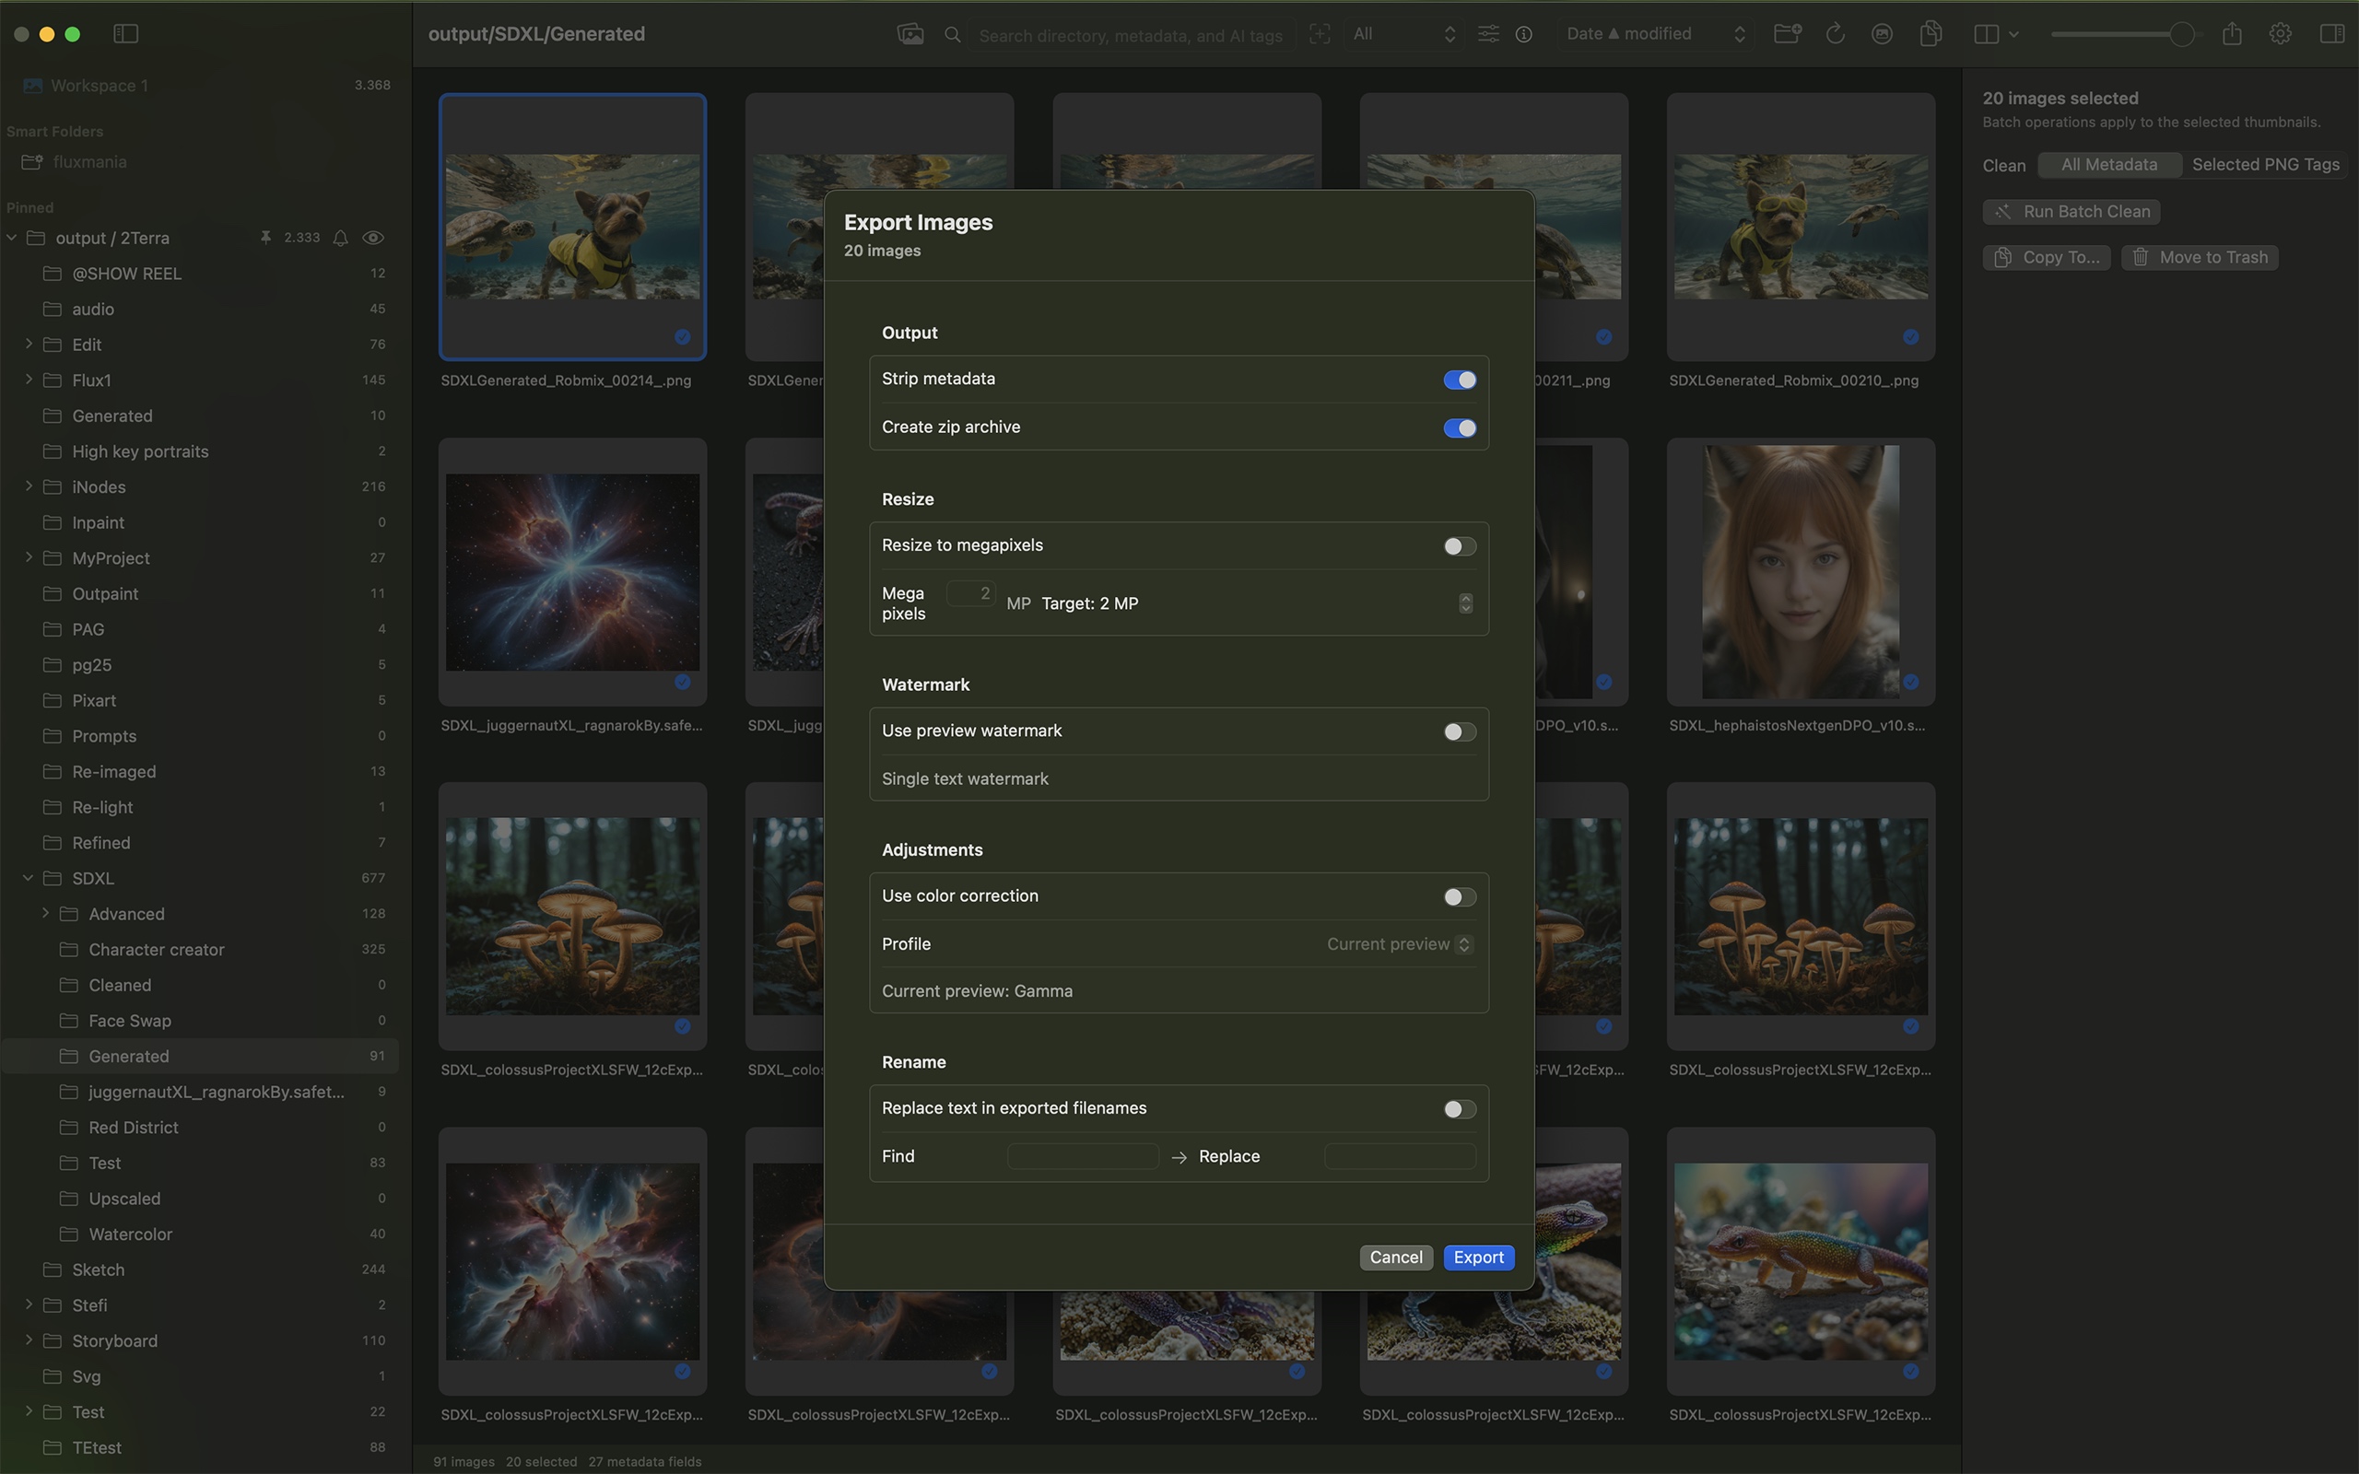Enable Resize to megapixels switch

click(x=1460, y=546)
